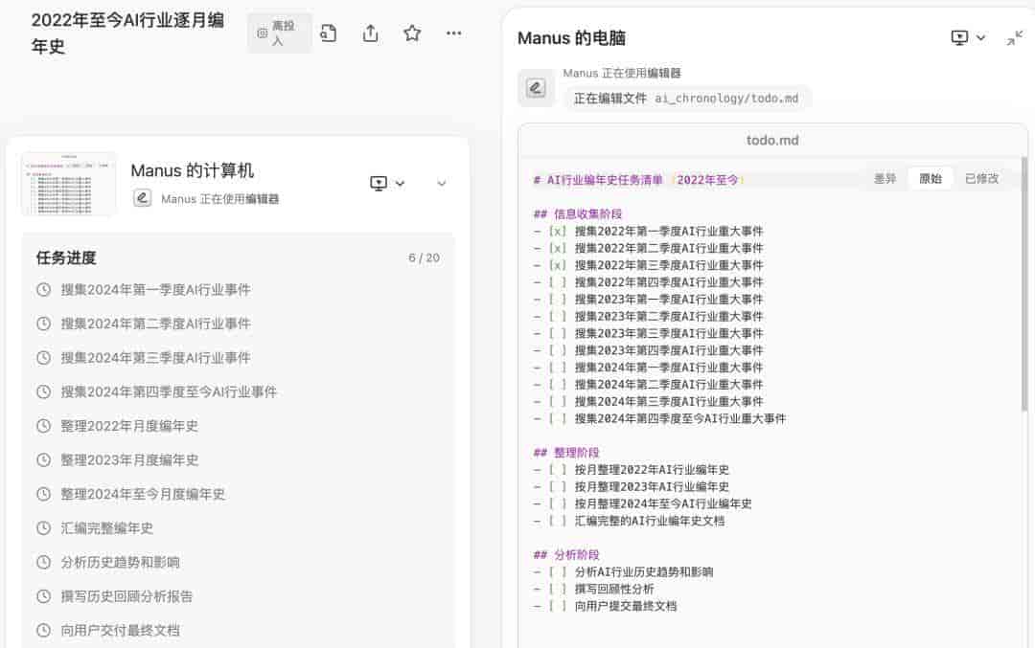Click clock icon for 分析历史趋势和影响
This screenshot has width=1035, height=648.
click(43, 562)
